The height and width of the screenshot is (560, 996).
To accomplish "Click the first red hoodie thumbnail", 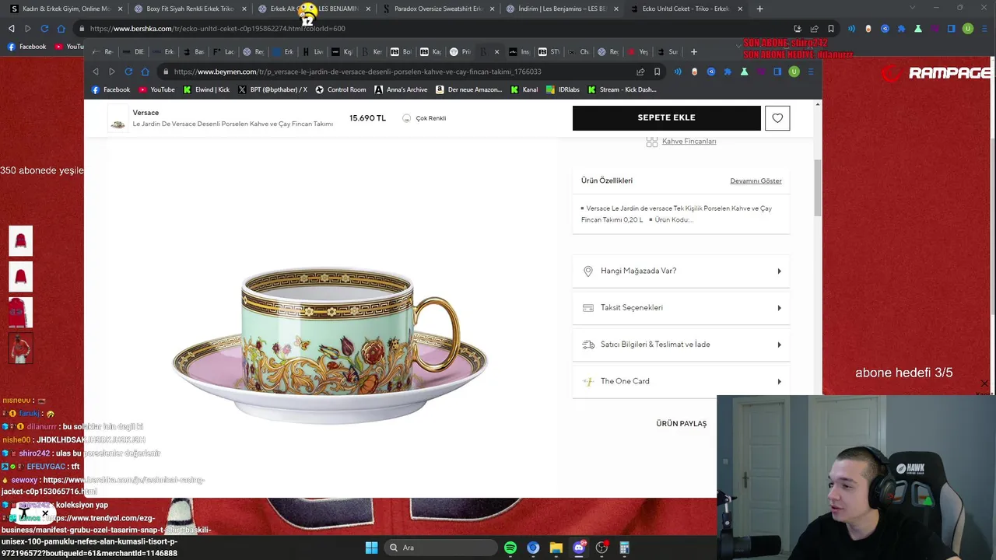I will click(21, 241).
